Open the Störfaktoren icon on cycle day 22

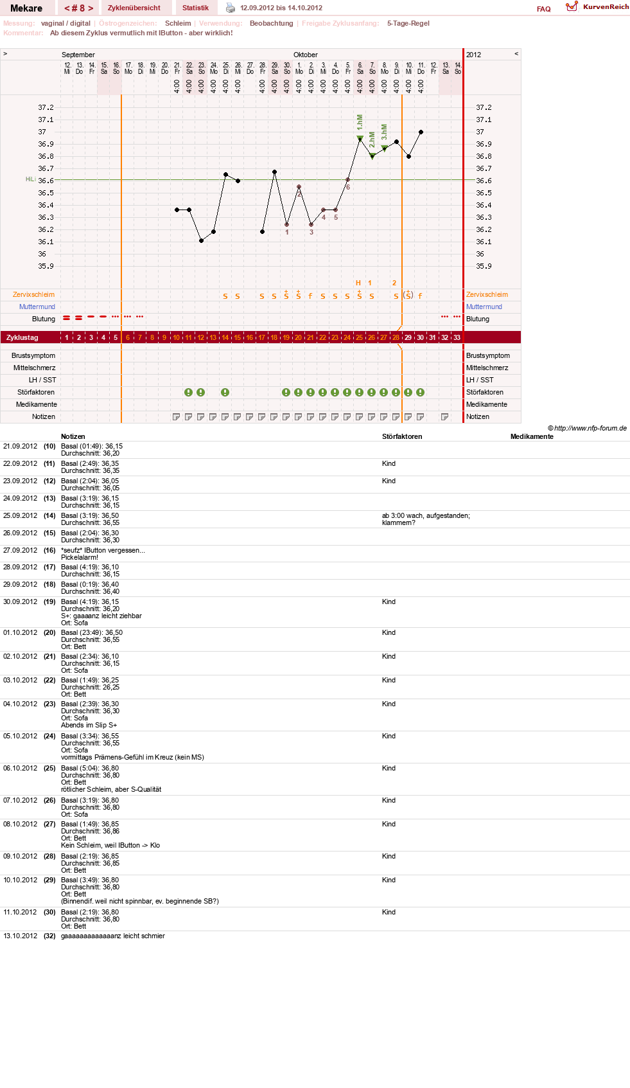tap(322, 392)
